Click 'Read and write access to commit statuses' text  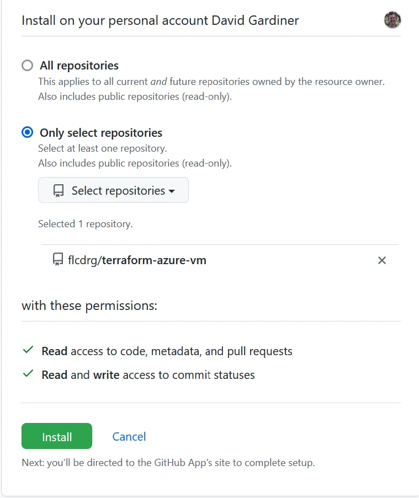coord(148,375)
